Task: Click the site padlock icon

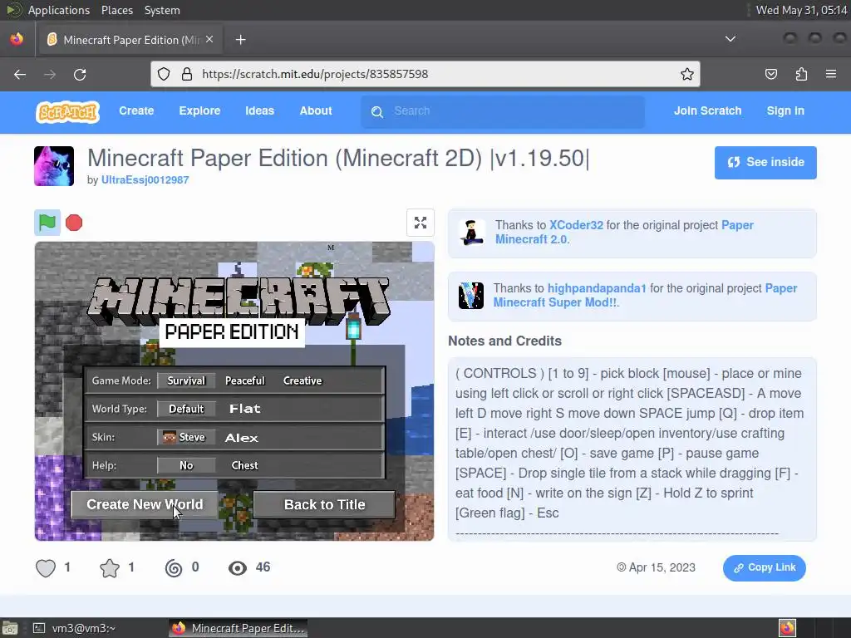Action: pyautogui.click(x=187, y=74)
